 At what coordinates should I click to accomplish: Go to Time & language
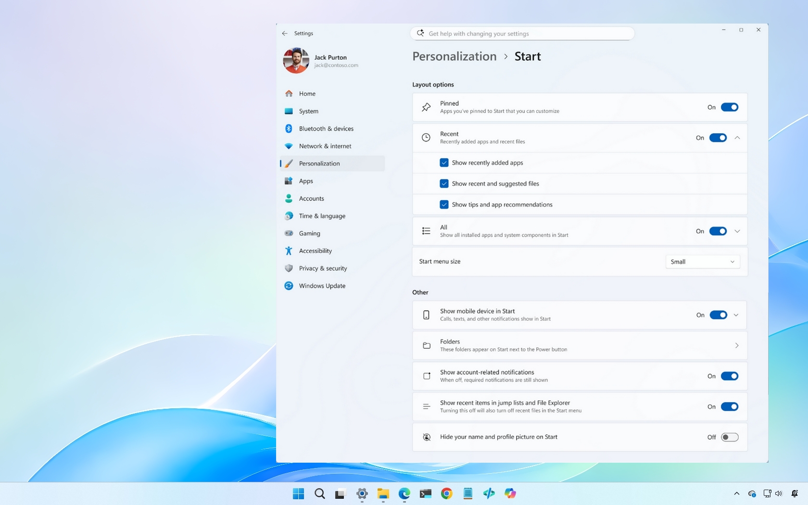click(x=332, y=216)
